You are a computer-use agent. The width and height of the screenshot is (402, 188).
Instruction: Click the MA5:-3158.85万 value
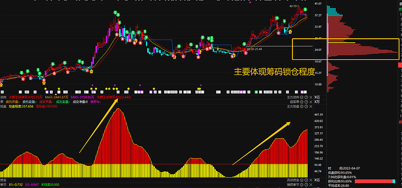pos(82,98)
